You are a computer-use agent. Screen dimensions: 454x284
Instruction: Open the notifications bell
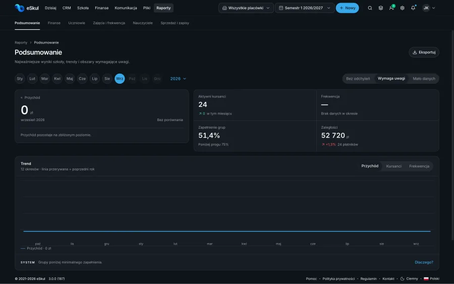click(413, 8)
